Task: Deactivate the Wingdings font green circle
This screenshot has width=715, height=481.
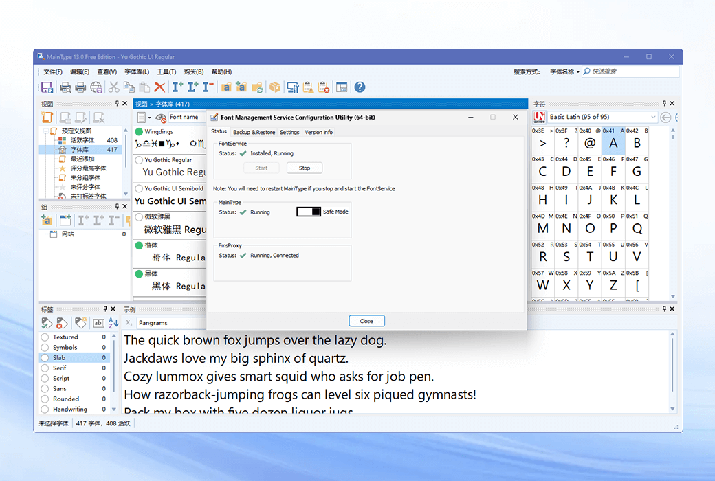Action: point(139,132)
